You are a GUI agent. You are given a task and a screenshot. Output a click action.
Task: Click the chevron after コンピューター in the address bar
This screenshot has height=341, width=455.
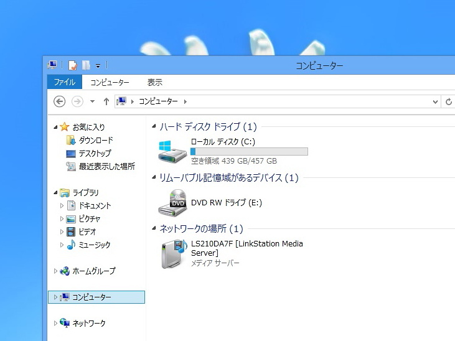(185, 101)
